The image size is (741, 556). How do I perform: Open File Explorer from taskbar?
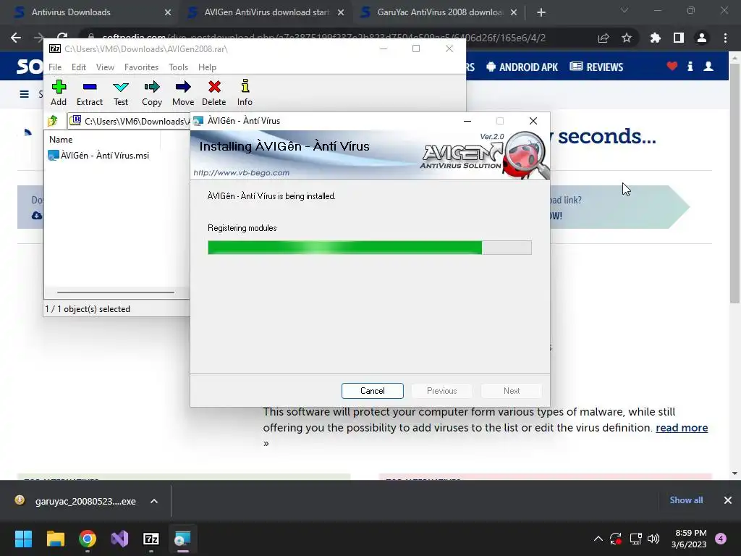click(x=55, y=539)
